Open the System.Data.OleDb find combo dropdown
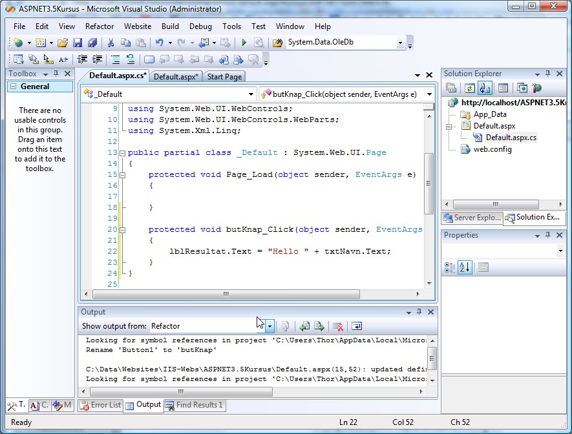The height and width of the screenshot is (434, 572). [400, 43]
